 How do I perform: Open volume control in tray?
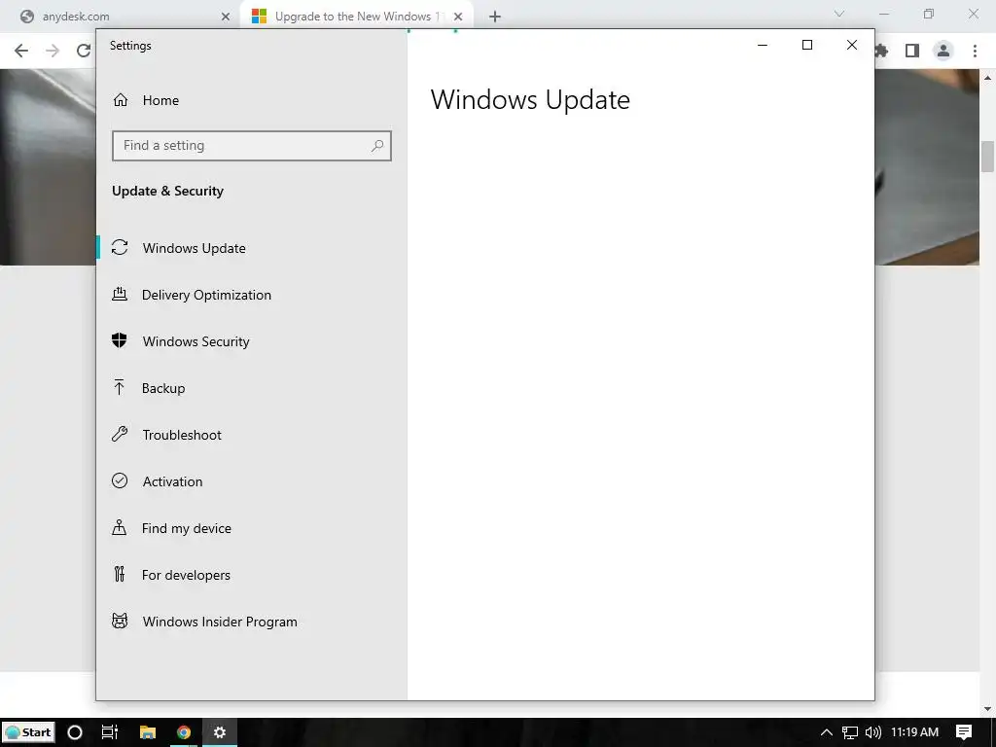point(873,732)
